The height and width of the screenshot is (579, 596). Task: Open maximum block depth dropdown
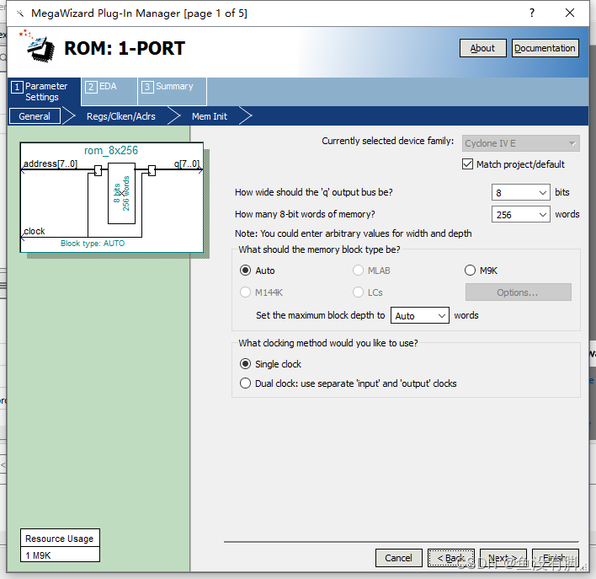[419, 315]
